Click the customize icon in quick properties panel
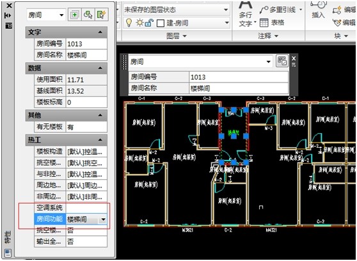Viewport: 357px width, 261px height. click(x=282, y=61)
